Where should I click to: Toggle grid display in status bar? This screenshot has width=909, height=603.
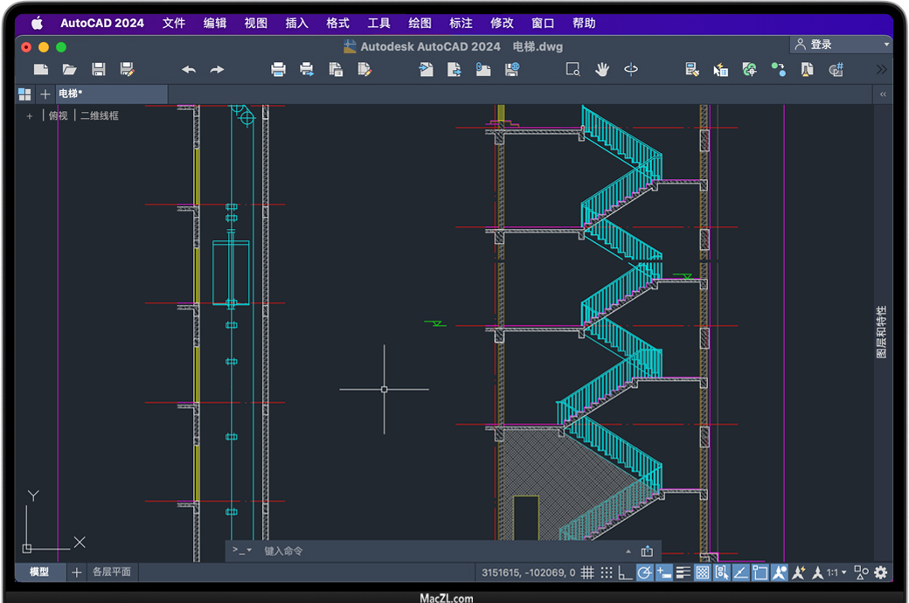(587, 572)
